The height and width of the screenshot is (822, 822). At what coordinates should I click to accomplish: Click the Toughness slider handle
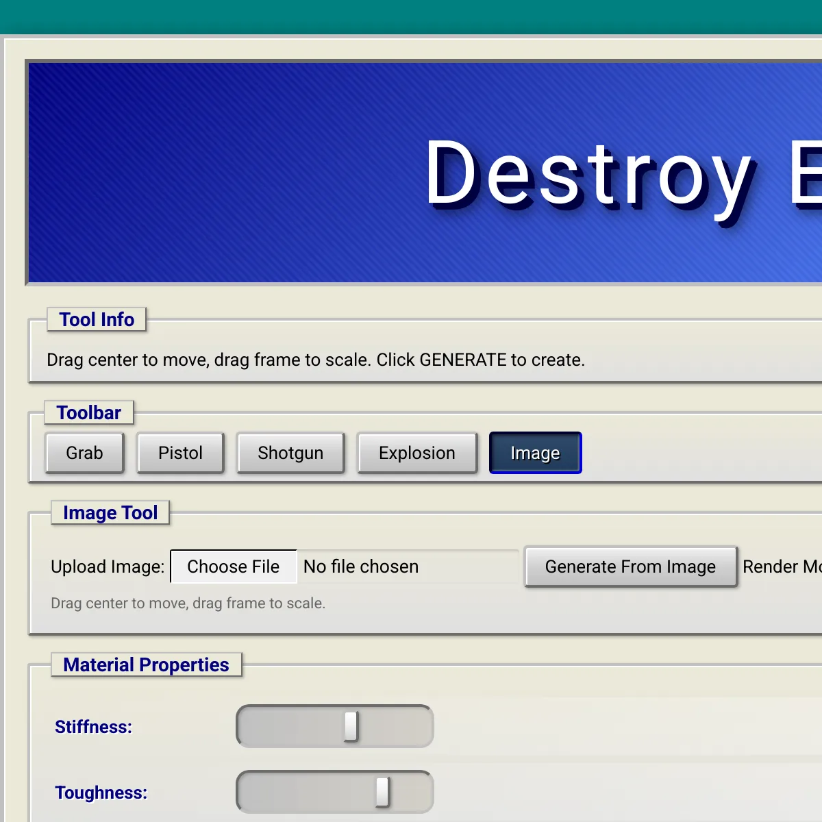coord(382,792)
